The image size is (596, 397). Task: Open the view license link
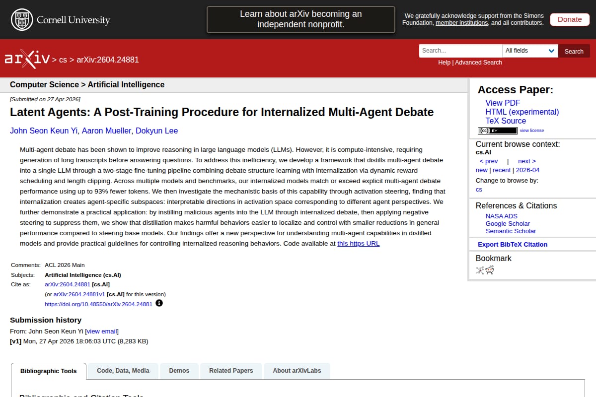pos(531,131)
